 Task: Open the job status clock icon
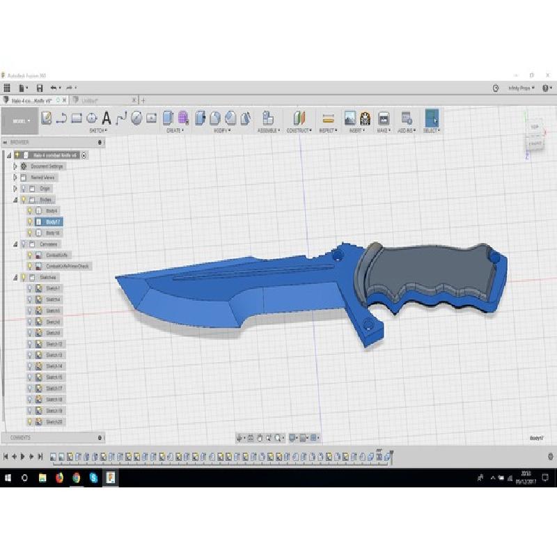point(496,88)
